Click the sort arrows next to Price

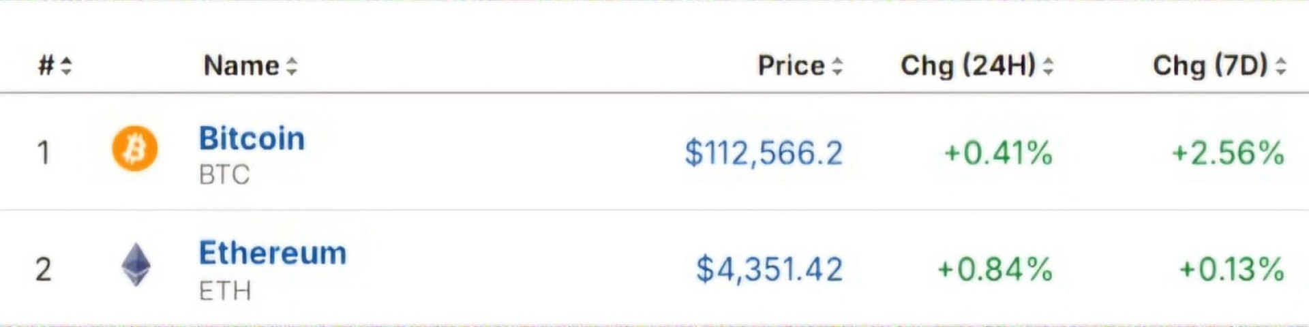[x=837, y=66]
